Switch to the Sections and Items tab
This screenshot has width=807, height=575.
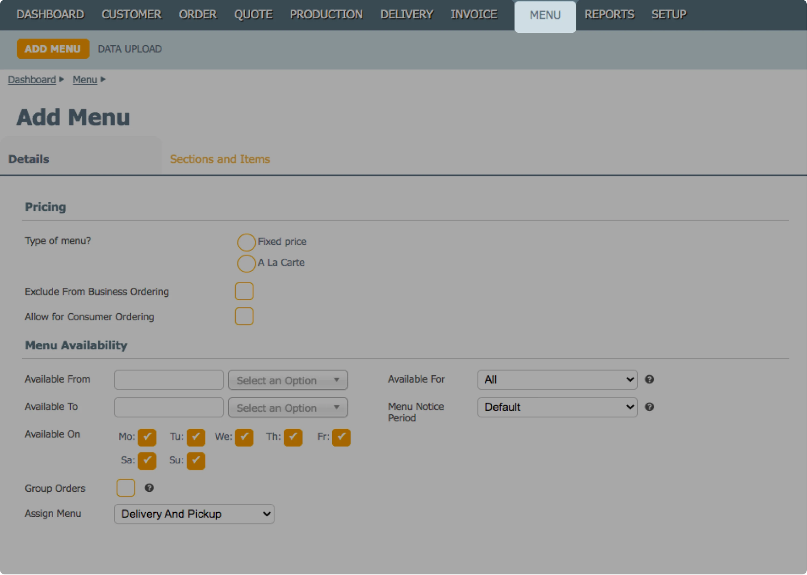[x=219, y=159]
